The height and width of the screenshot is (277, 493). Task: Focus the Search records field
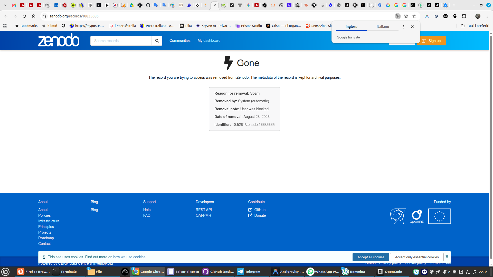coord(121,41)
